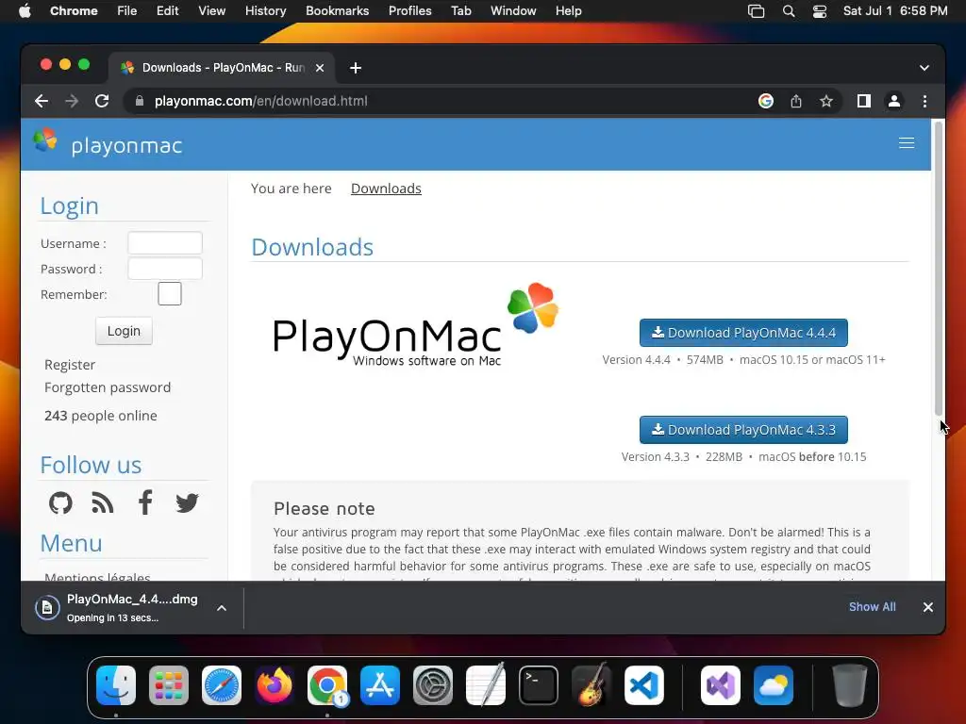
Task: Open the Bookmarks menu
Action: [337, 11]
